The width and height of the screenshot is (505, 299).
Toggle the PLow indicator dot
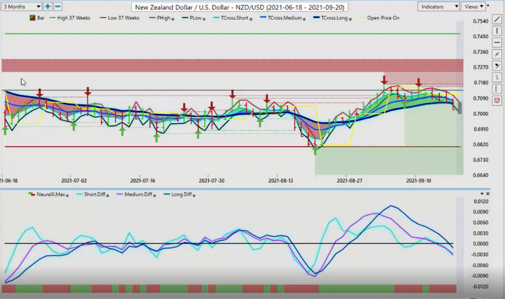click(x=204, y=19)
